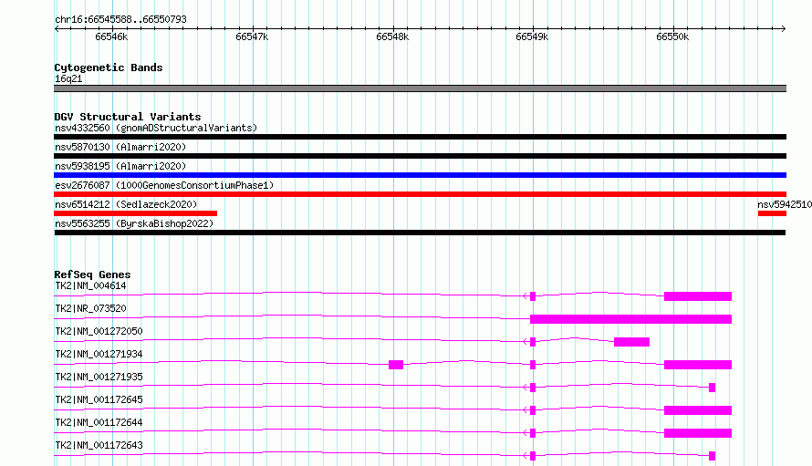
Task: Click the long red bar for esv2676087
Action: click(420, 194)
